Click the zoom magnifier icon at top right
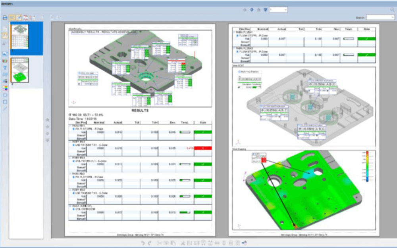397x248 pixels. tap(392, 9)
